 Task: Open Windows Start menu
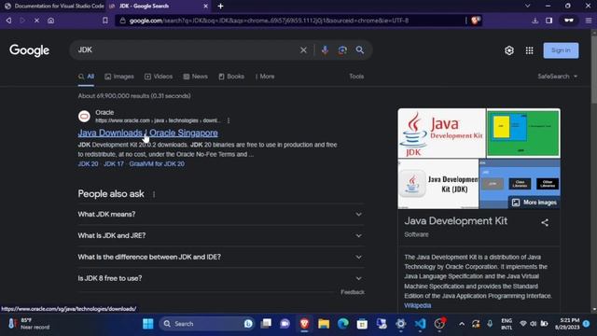[147, 324]
